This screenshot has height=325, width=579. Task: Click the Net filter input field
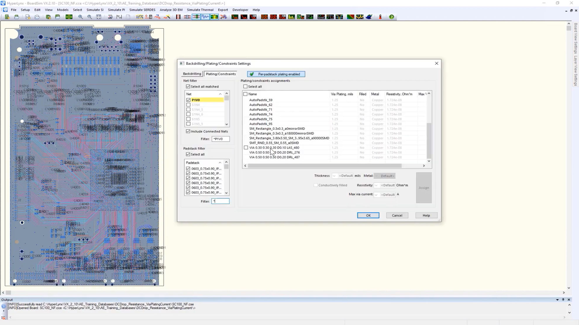point(220,139)
